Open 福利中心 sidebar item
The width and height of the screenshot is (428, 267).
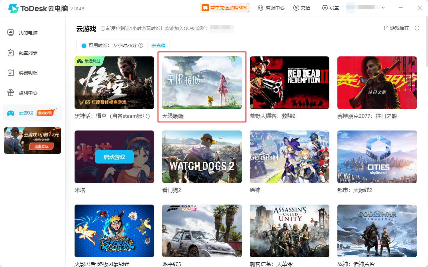pos(32,93)
